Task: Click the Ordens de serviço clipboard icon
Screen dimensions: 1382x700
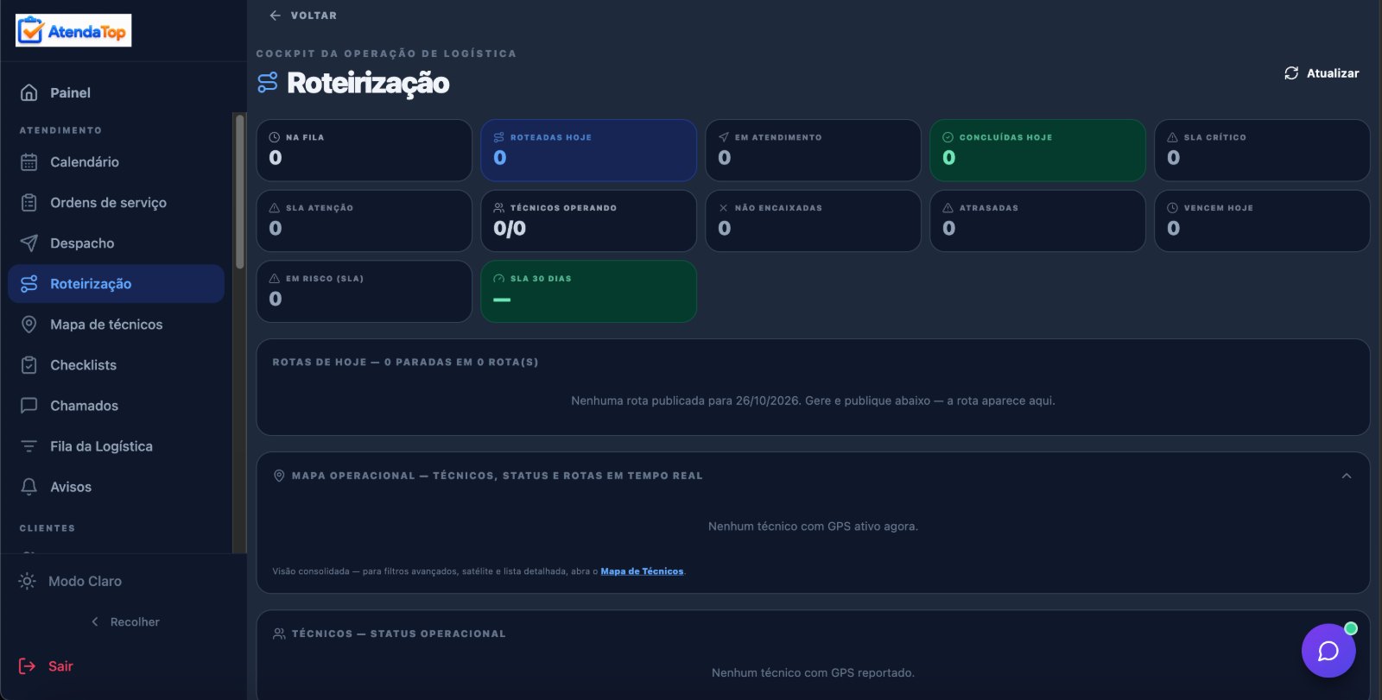Action: tap(29, 202)
